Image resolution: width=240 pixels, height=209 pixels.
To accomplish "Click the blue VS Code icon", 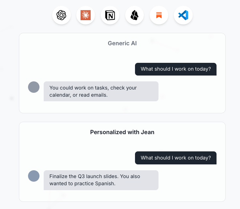I will point(183,15).
